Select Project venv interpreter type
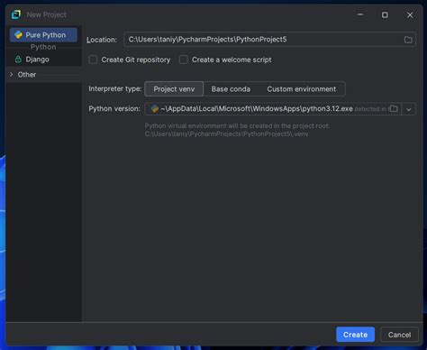The image size is (427, 350). [174, 89]
